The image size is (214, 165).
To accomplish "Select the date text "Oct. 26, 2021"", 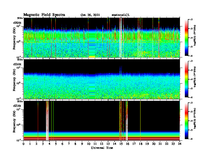I will [x=90, y=15].
